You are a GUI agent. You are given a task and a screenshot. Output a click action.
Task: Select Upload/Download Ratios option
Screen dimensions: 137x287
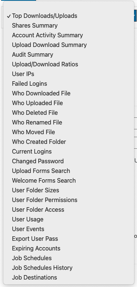tap(68, 64)
